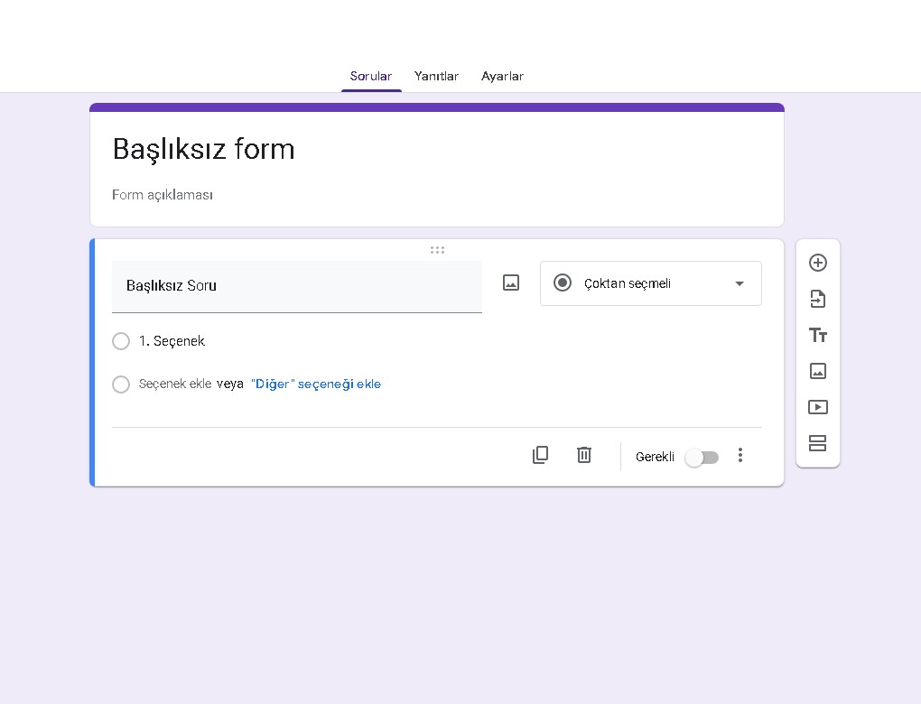The image size is (921, 704).
Task: Open the image picker next to the question title
Action: [510, 282]
